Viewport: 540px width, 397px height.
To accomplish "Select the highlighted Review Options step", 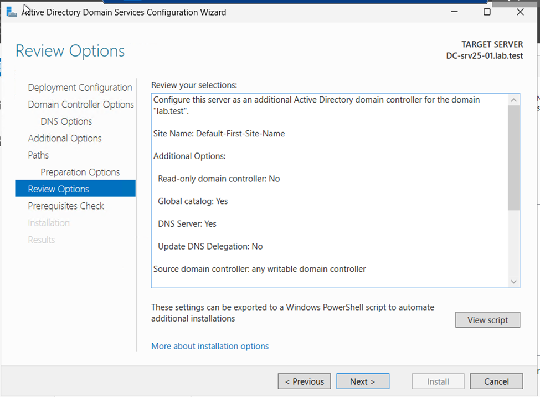I will click(75, 189).
